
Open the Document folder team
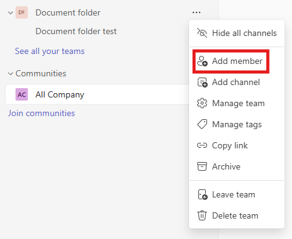coord(68,12)
